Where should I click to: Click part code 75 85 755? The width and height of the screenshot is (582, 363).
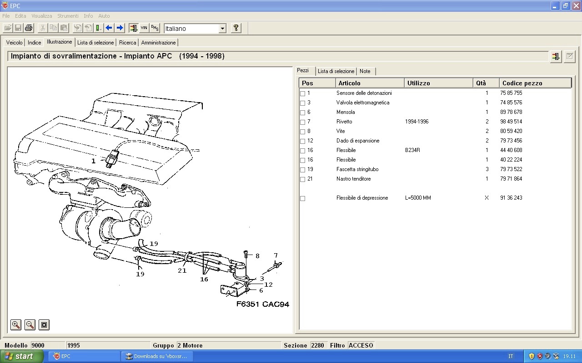(x=511, y=93)
